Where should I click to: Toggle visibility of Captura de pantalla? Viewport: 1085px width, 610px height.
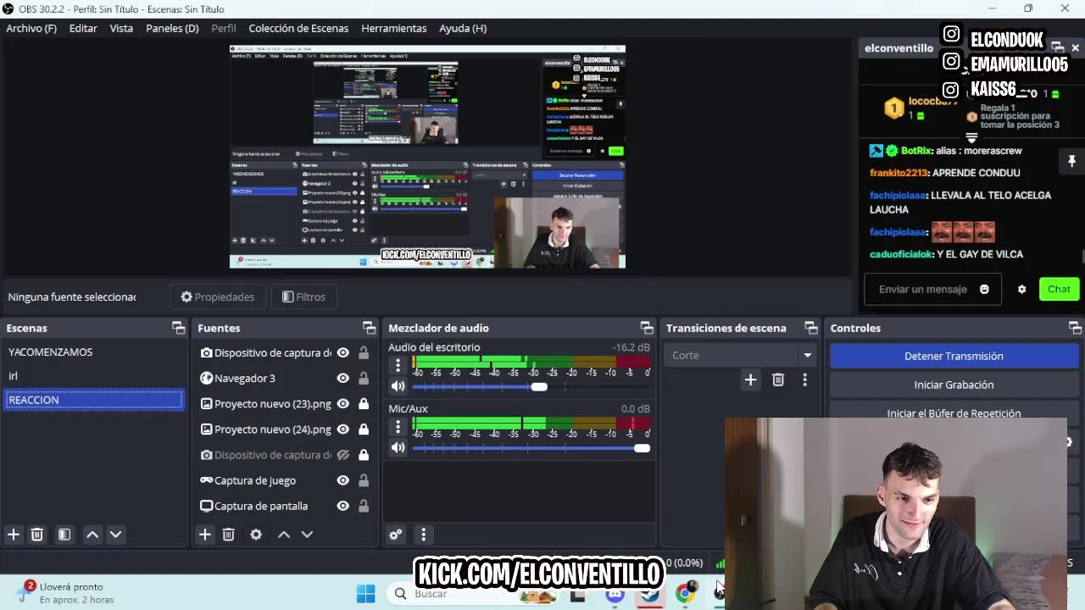[x=343, y=506]
